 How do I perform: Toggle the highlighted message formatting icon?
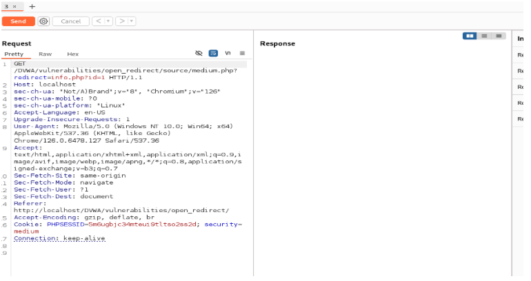click(x=214, y=53)
